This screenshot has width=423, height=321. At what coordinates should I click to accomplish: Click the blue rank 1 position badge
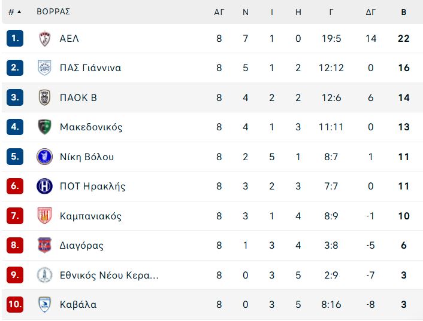coord(15,38)
